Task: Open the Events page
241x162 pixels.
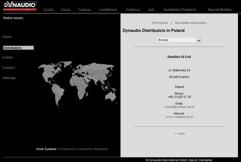Action: point(8,57)
